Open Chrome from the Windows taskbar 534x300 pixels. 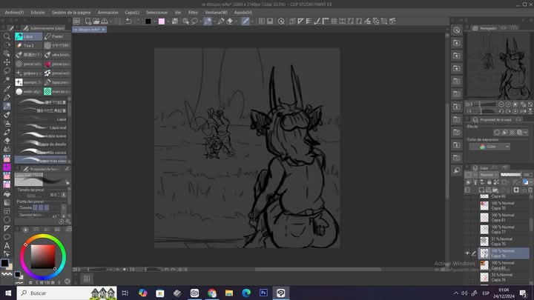[x=212, y=293]
